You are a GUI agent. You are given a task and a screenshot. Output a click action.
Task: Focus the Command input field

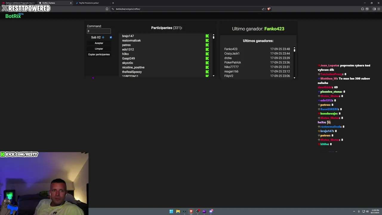(x=99, y=31)
